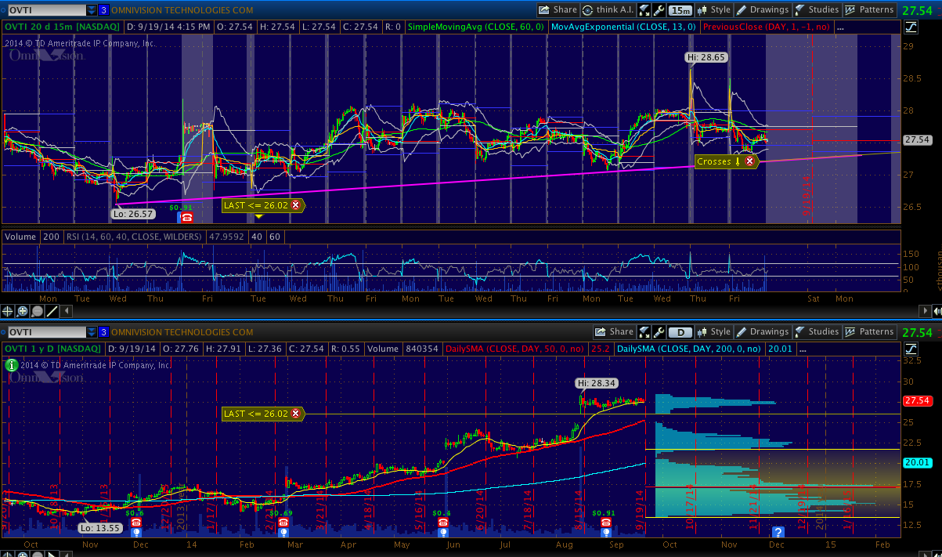Open the upper OVTI symbol dropdown arrow
The image size is (942, 557).
tap(92, 10)
